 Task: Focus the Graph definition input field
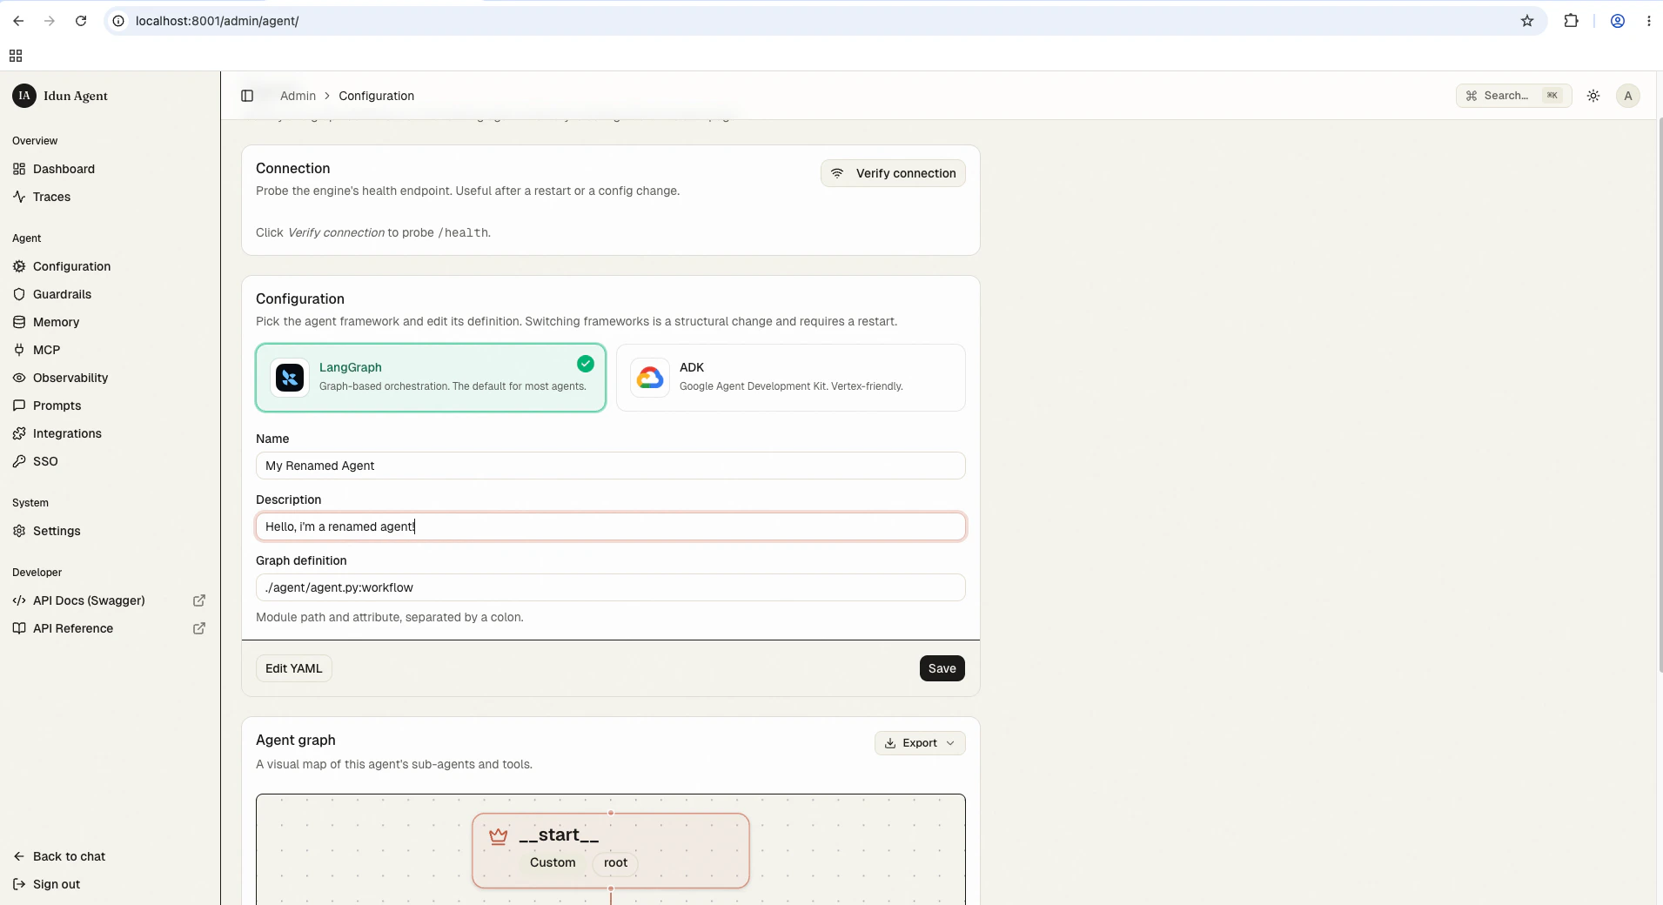[x=611, y=587]
